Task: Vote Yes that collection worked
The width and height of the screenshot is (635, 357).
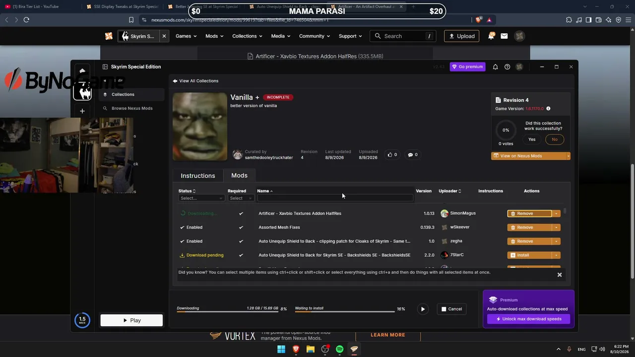Action: point(532,139)
